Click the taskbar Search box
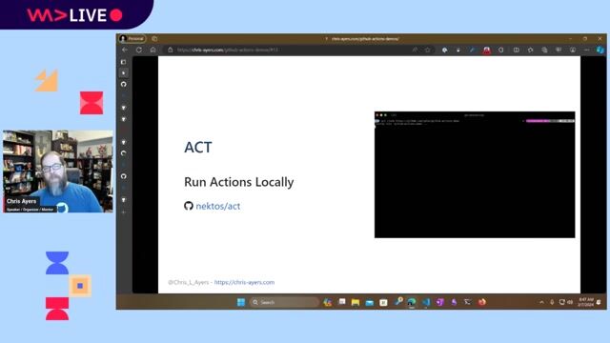Image resolution: width=610 pixels, height=343 pixels. (x=284, y=302)
